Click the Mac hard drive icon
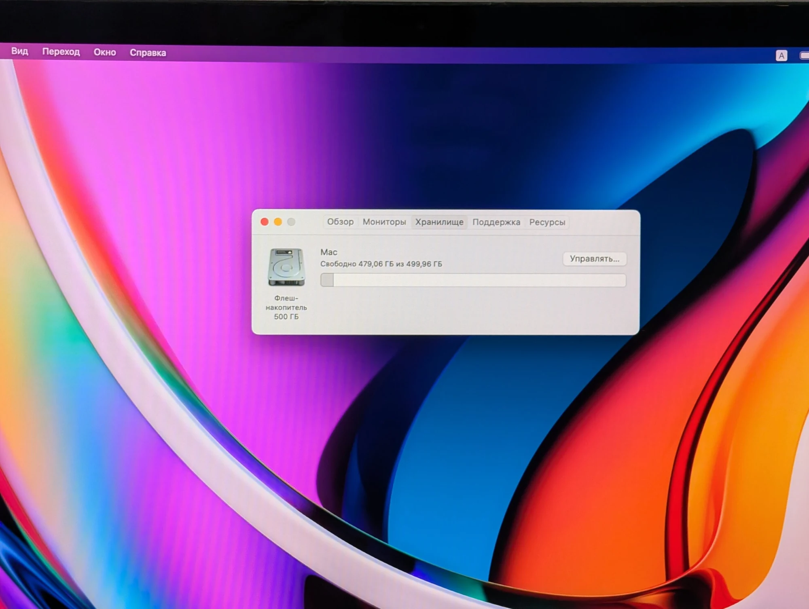 click(286, 267)
